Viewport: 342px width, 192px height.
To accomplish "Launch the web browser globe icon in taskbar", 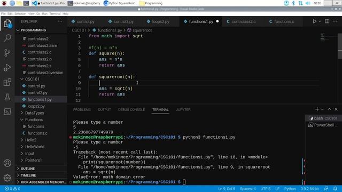I will pos(12,3).
